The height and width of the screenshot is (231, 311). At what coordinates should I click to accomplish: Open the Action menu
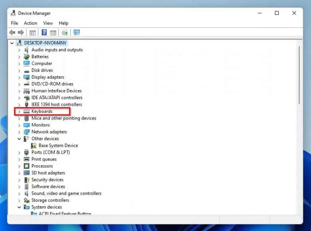[x=30, y=23]
